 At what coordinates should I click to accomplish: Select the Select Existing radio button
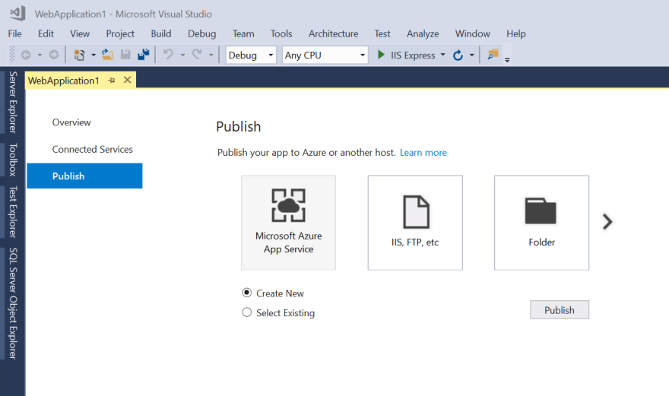point(246,312)
